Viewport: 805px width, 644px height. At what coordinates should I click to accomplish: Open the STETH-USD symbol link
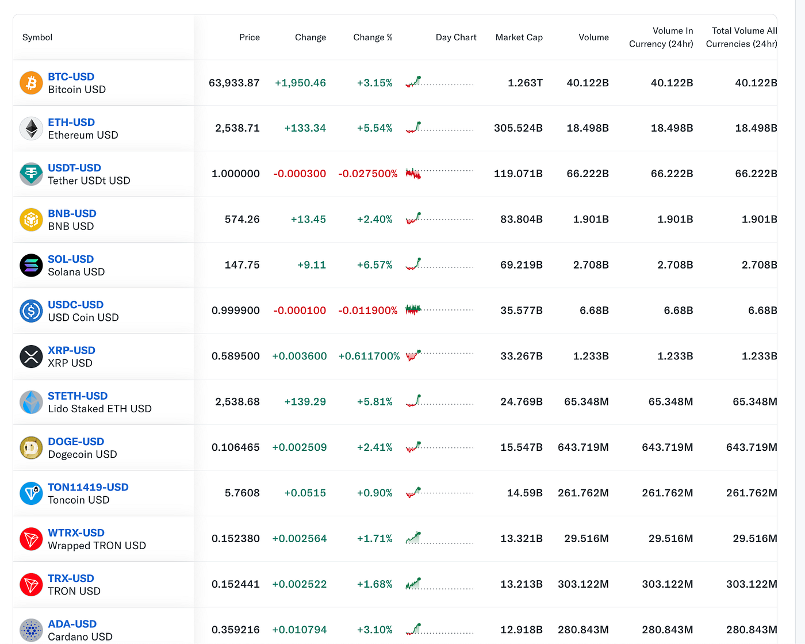[x=78, y=396]
